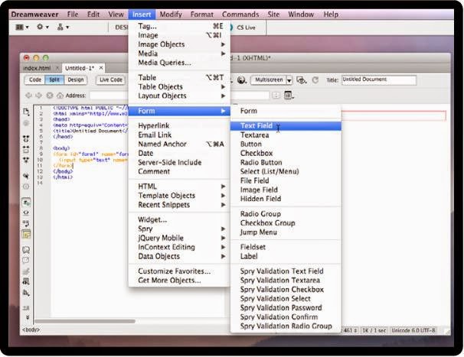
Task: Click the Select Parent Tag icon
Action: pyautogui.click(x=26, y=176)
